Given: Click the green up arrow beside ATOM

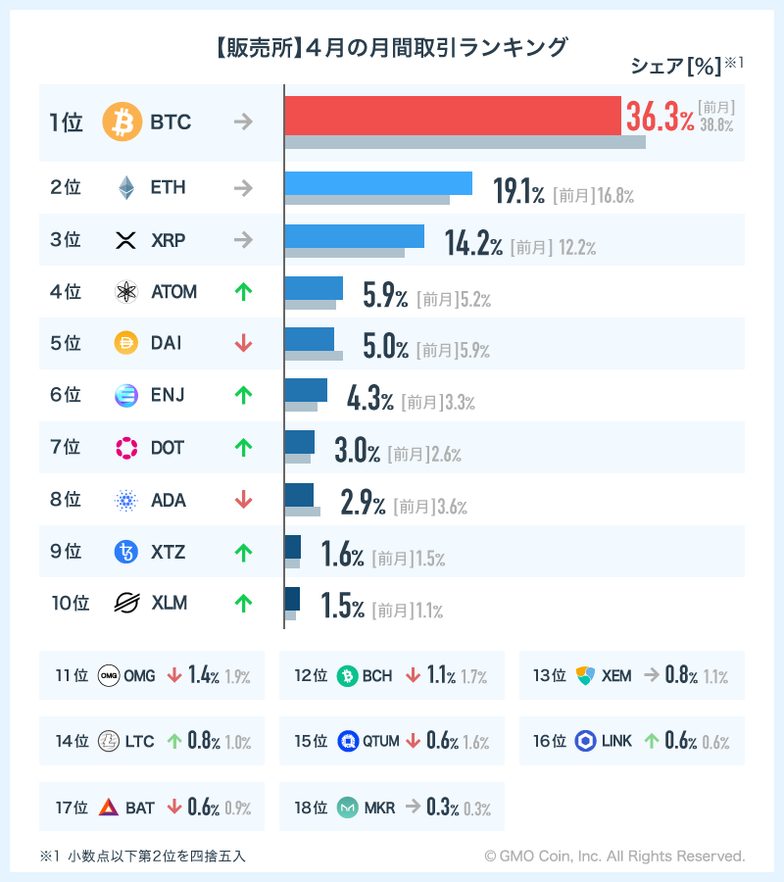Looking at the screenshot, I should click(x=244, y=291).
